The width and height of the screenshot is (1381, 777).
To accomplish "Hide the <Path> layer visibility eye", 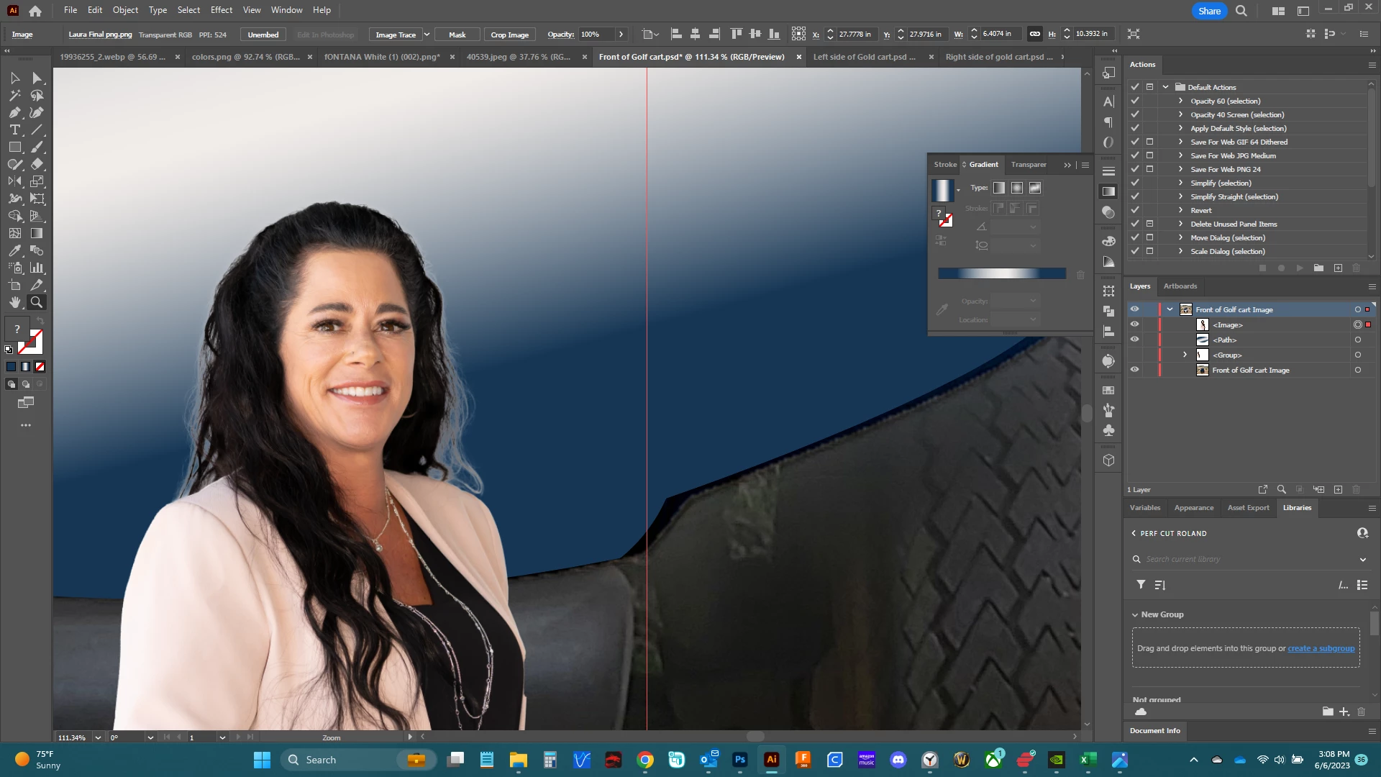I will [1134, 340].
